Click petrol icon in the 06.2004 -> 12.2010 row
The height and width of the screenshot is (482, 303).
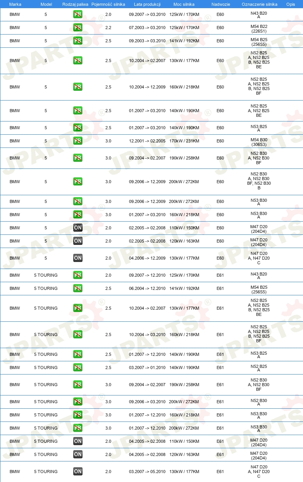[x=77, y=288]
